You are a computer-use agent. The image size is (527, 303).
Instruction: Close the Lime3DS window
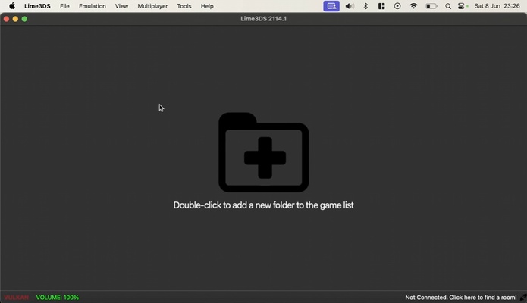pos(6,19)
